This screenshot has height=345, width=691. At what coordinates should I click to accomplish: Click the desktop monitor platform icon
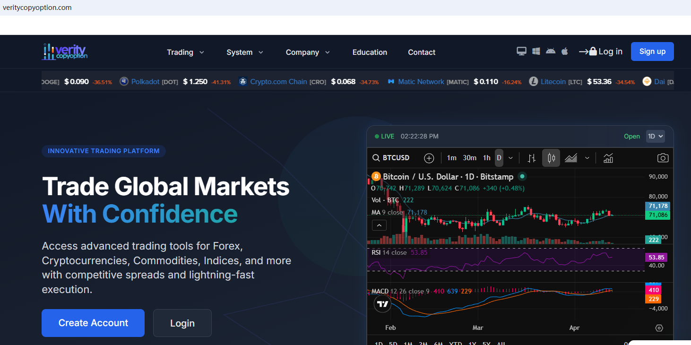point(521,52)
